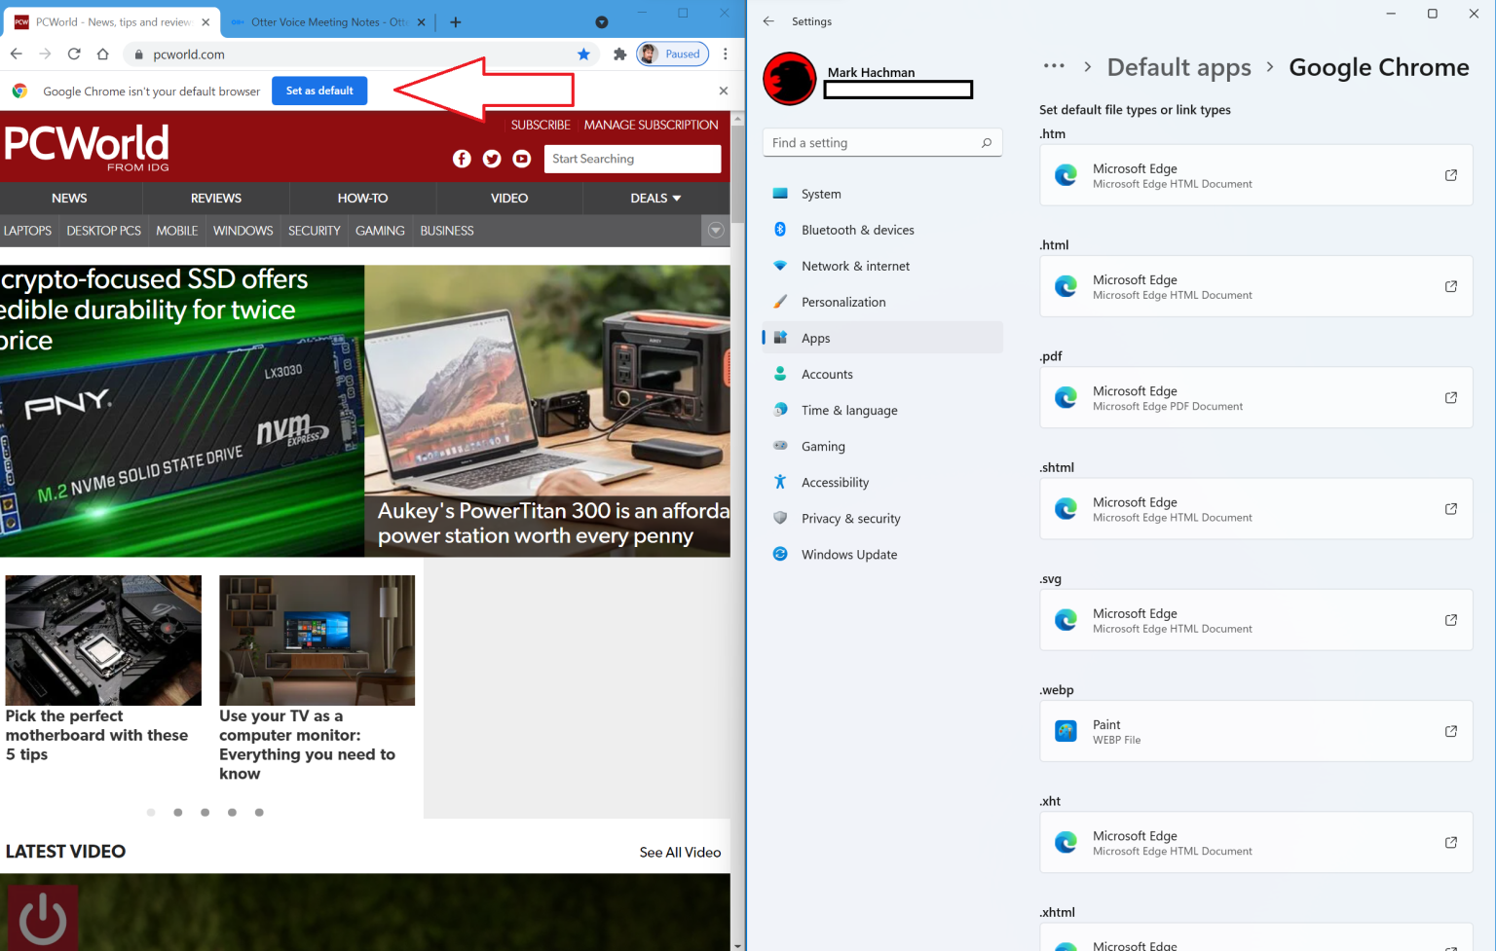
Task: Select the second carousel pagination dot
Action: 177,812
